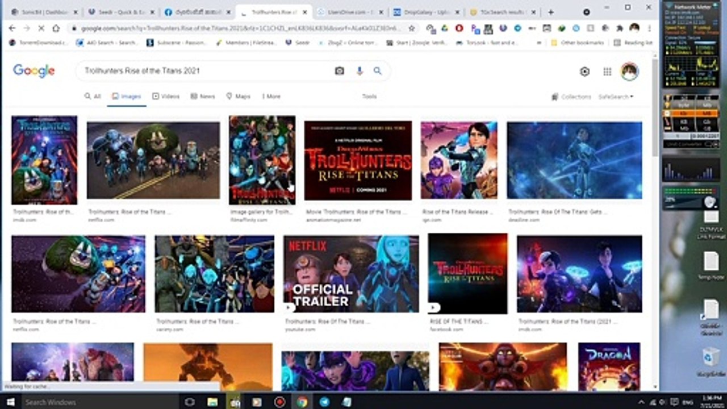Open the facebook.com Rise of the Titans image
The width and height of the screenshot is (727, 409).
tap(468, 273)
